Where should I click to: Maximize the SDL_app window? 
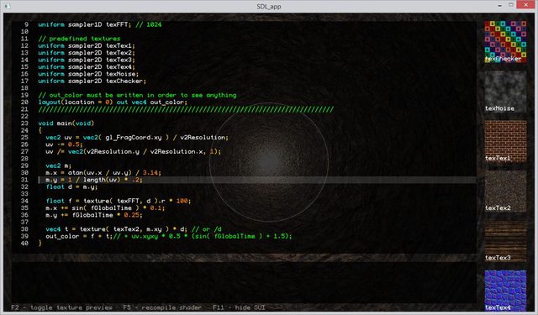pos(511,5)
